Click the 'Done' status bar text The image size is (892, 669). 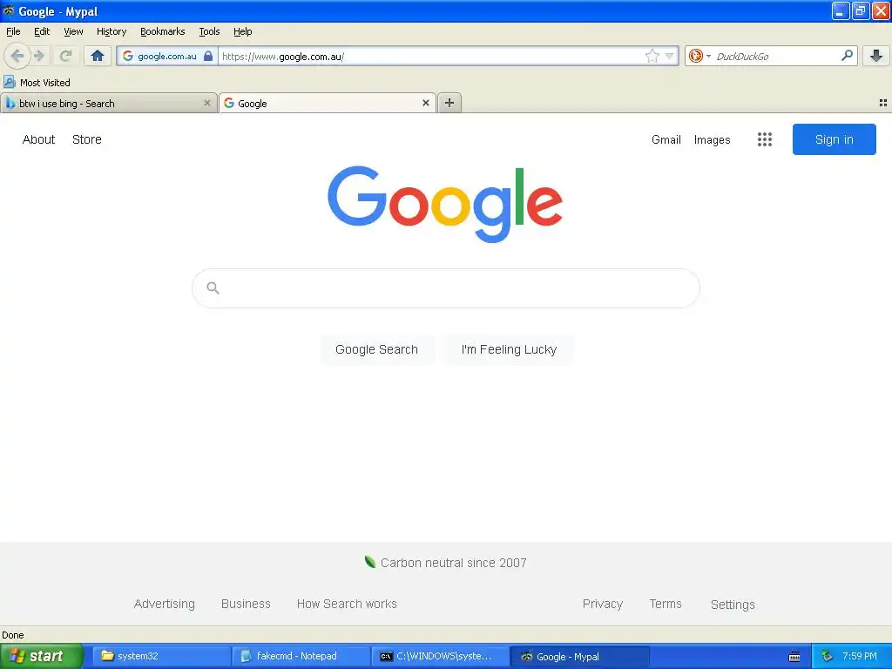[12, 635]
